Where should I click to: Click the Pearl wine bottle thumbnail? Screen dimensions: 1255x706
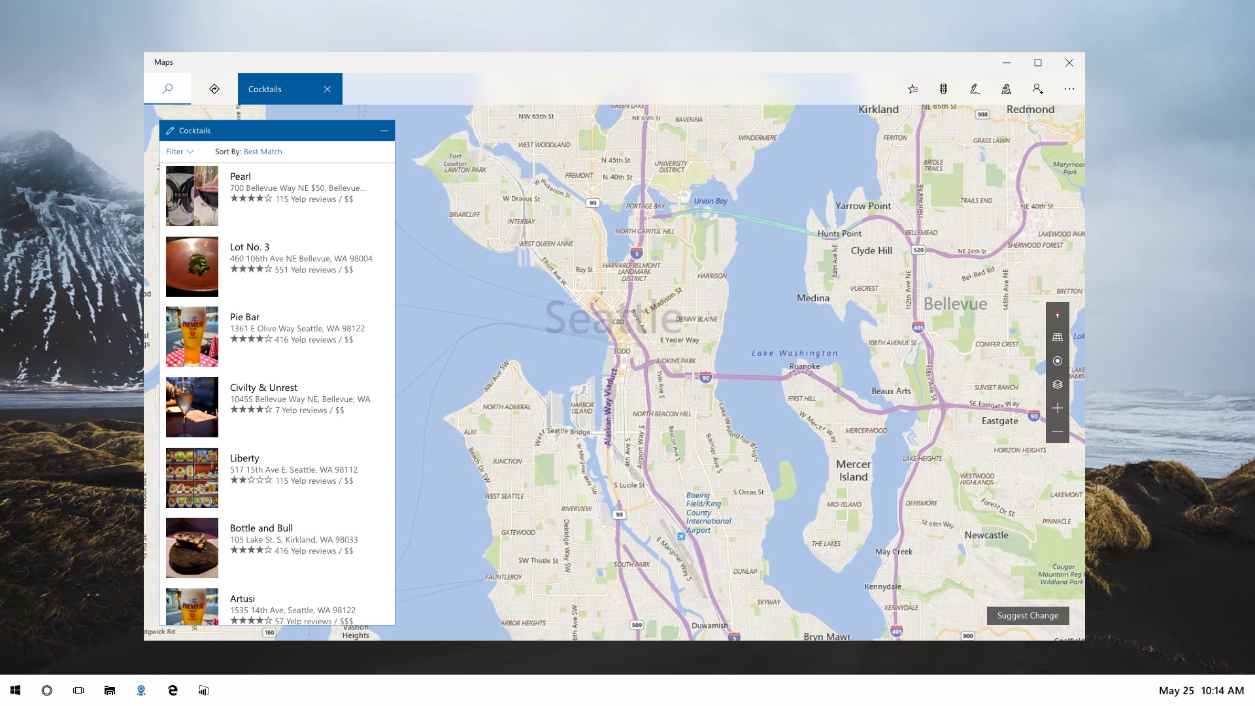point(192,196)
